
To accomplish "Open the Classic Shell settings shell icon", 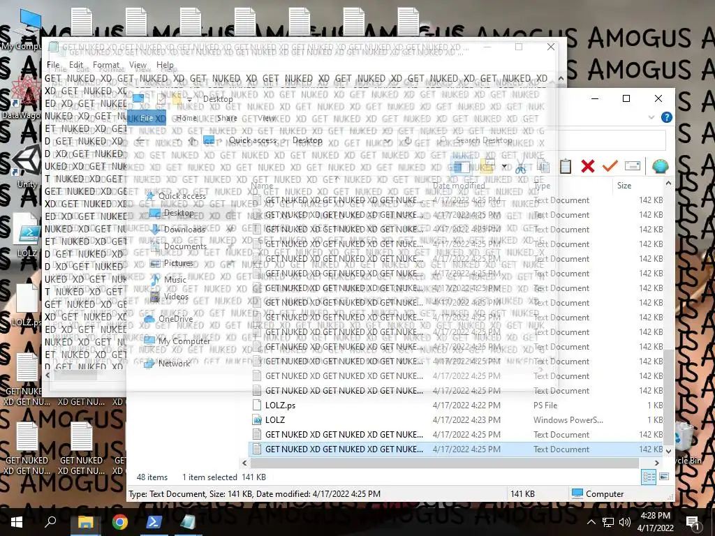I will click(660, 166).
